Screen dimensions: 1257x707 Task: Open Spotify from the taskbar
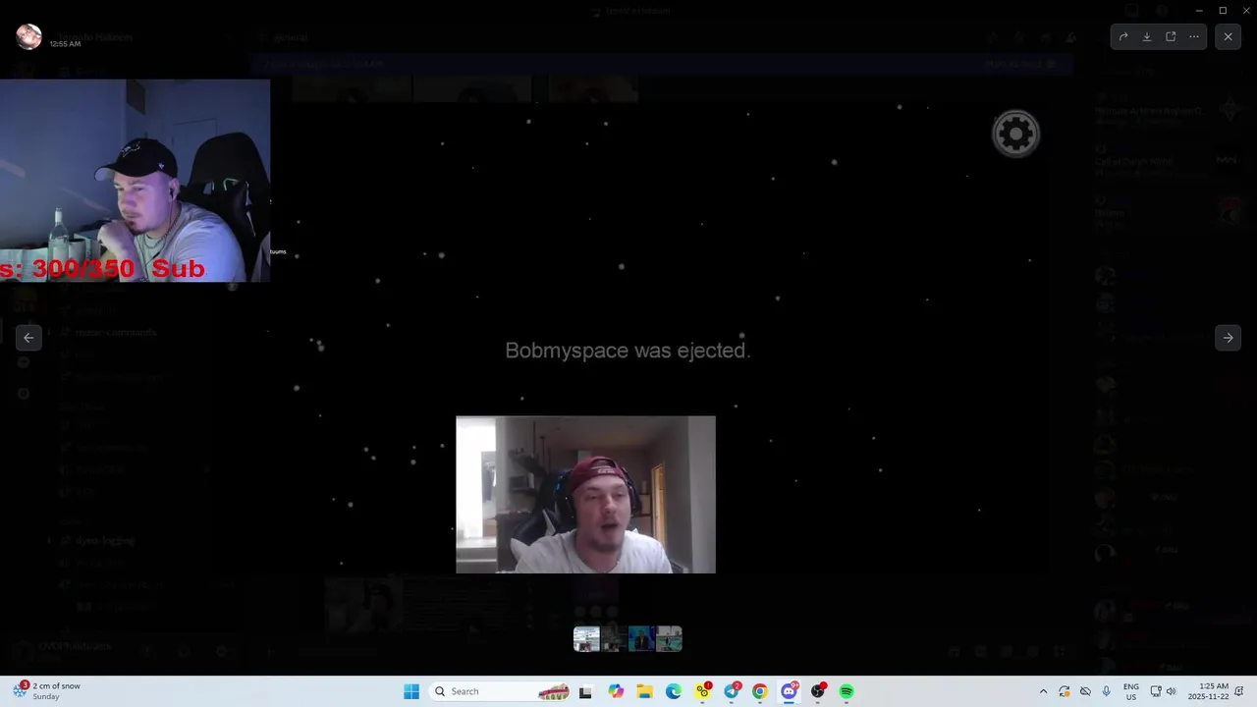(x=847, y=691)
